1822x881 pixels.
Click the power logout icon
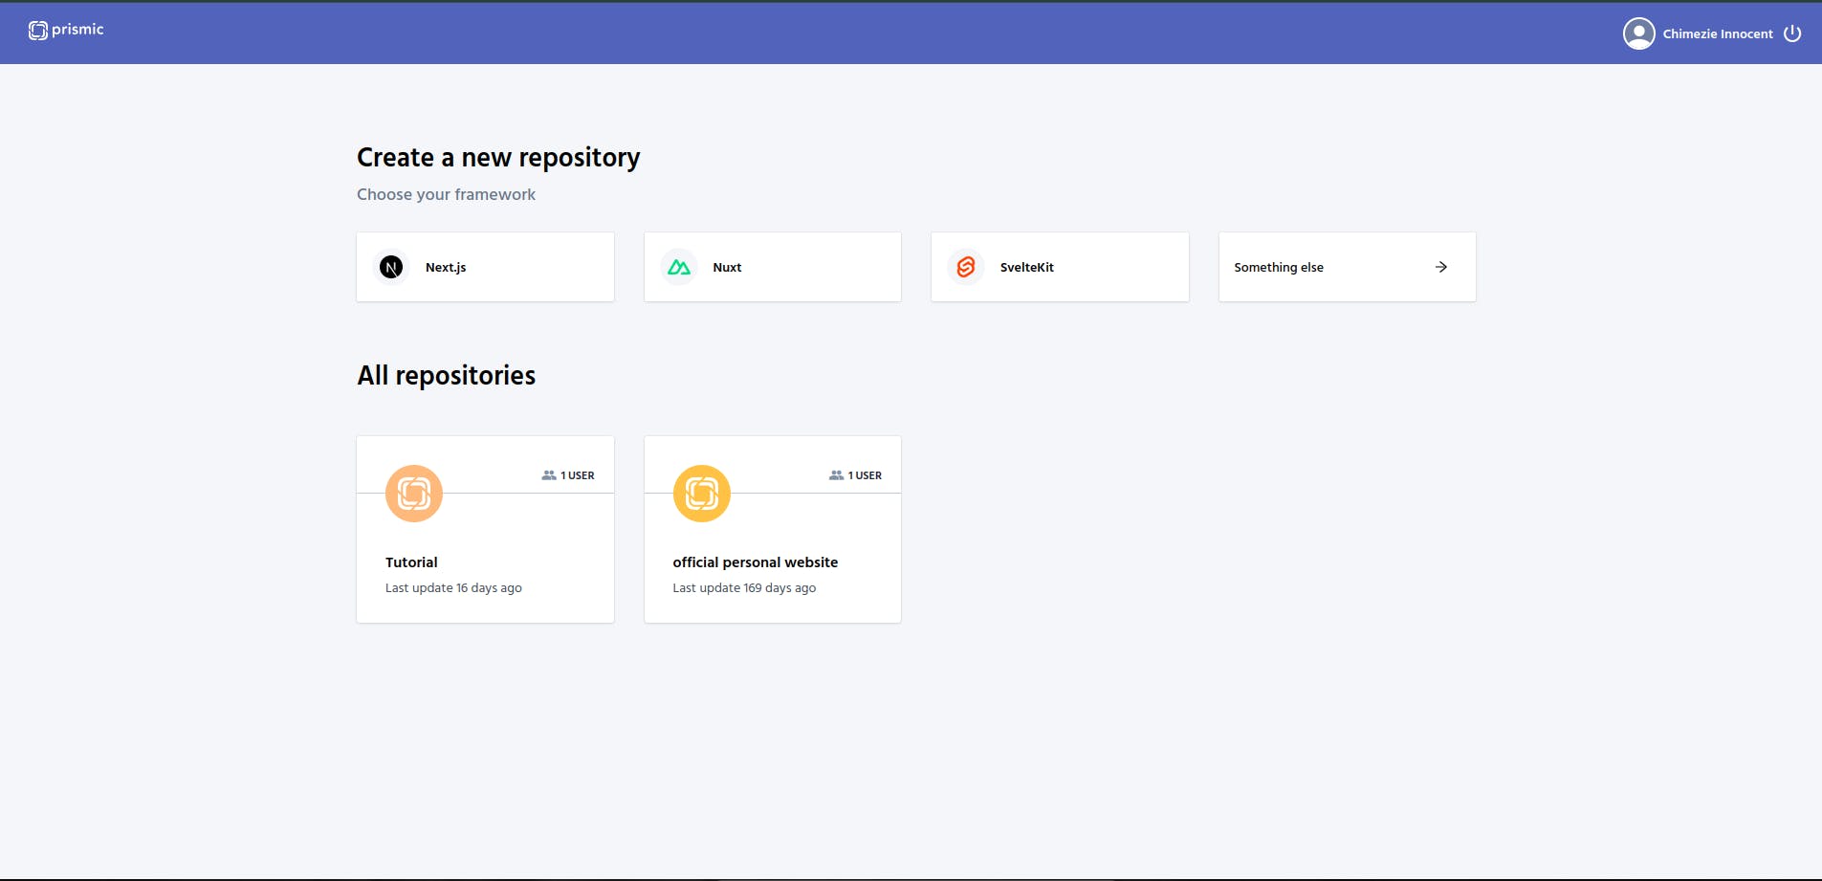click(1792, 33)
